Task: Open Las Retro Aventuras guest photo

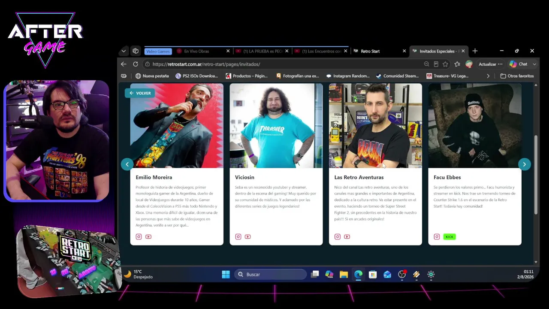Action: [x=375, y=126]
